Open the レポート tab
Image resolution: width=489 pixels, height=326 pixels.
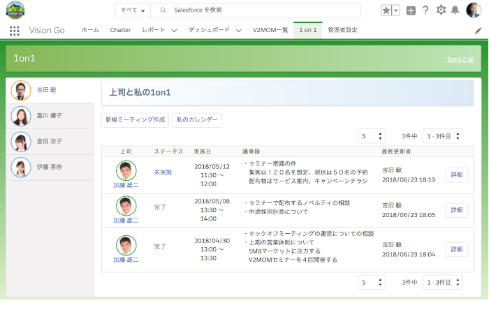coord(153,30)
